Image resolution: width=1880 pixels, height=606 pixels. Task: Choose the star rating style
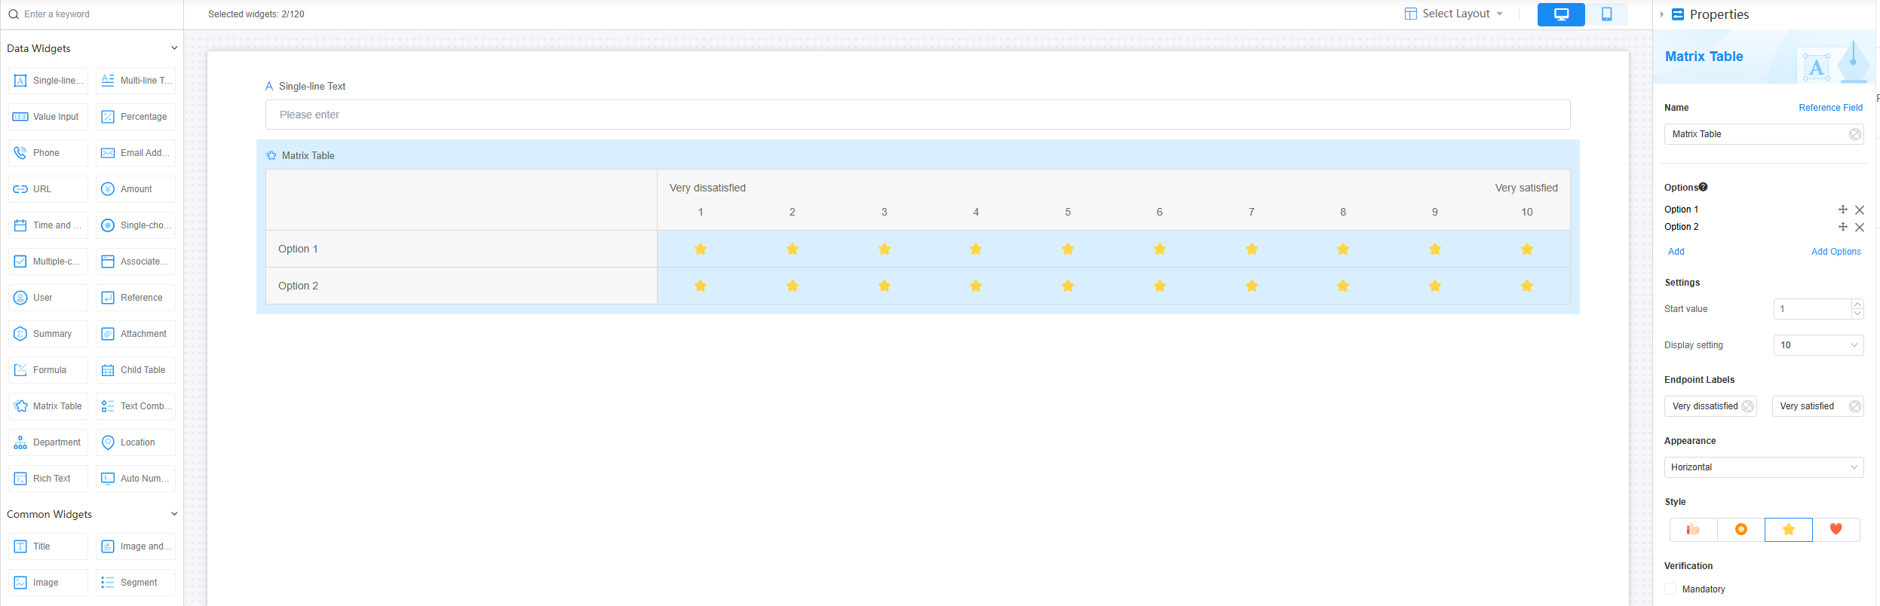click(1789, 530)
